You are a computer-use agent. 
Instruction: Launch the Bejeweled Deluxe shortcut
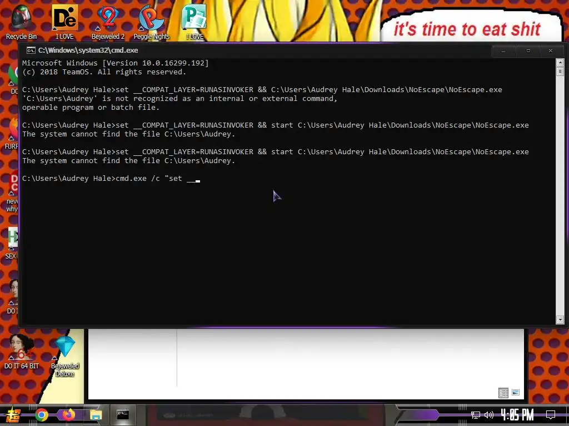tap(65, 356)
